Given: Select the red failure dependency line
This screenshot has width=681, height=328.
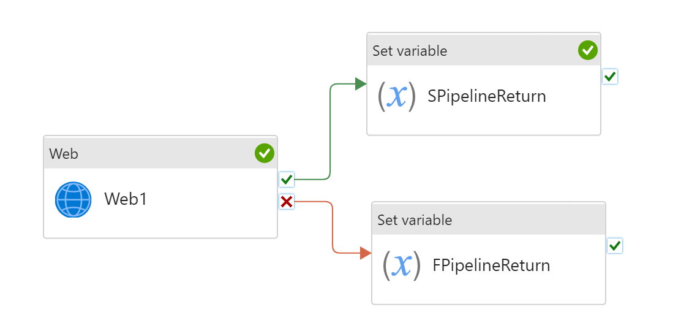Looking at the screenshot, I should [x=333, y=227].
